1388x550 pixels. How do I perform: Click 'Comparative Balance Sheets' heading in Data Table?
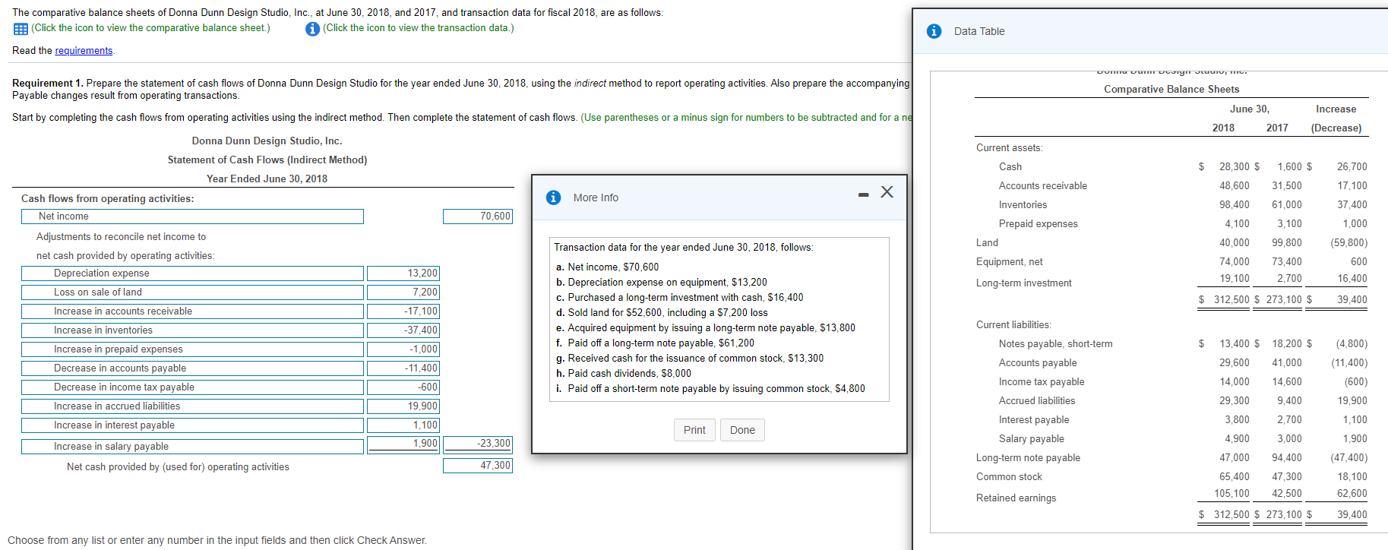point(1171,90)
